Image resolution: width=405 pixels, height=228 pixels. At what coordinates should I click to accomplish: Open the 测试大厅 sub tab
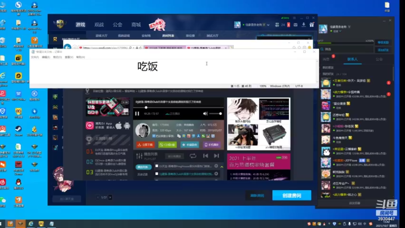point(212,35)
